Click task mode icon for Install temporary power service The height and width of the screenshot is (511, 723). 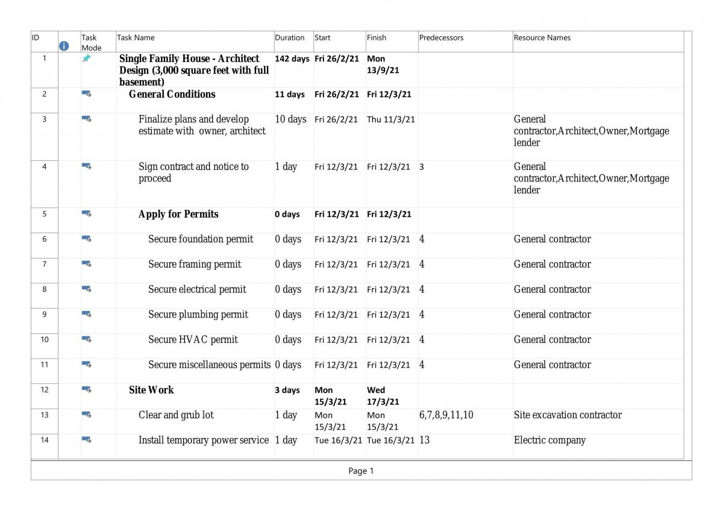click(x=87, y=440)
